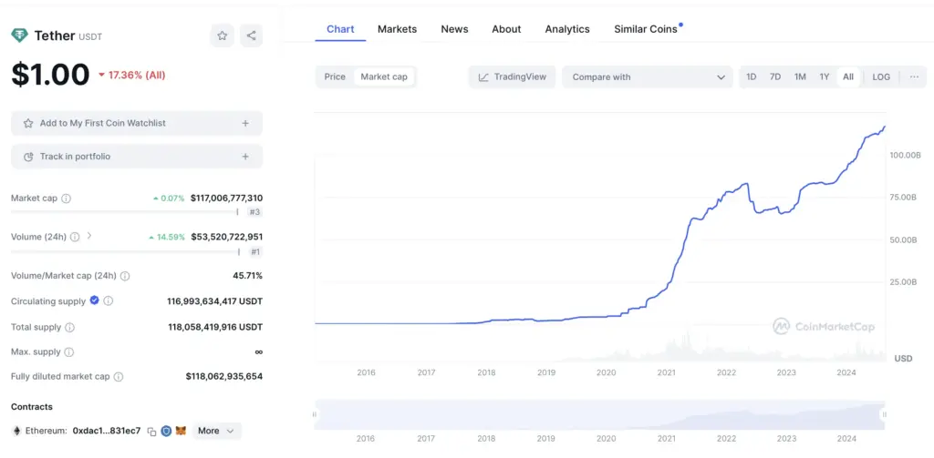
Task: Open the TradingView chart button
Action: (x=513, y=76)
